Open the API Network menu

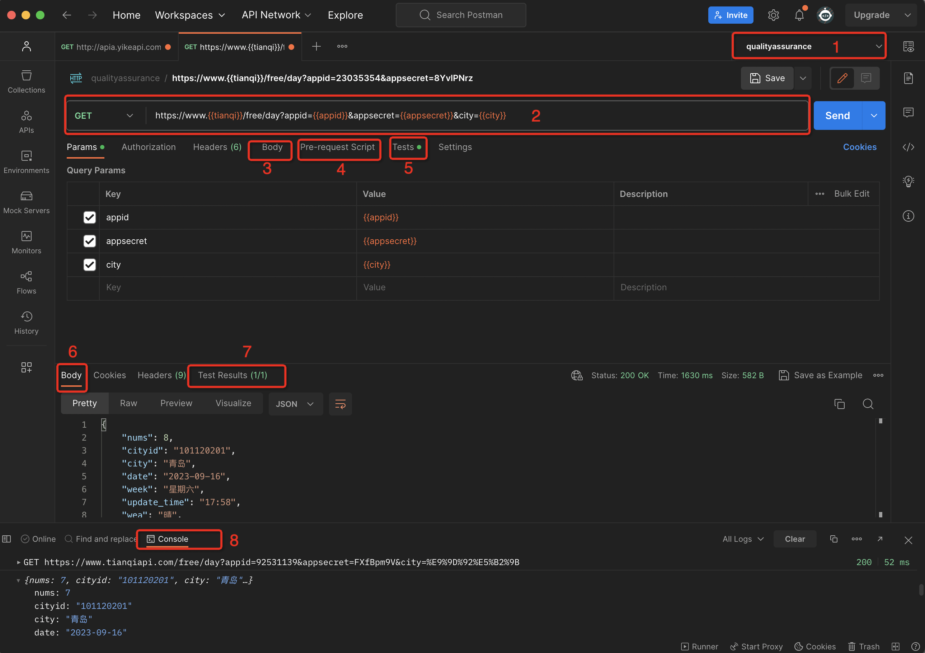point(276,15)
